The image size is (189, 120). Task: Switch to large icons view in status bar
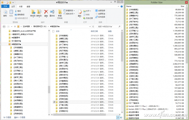[121, 117]
